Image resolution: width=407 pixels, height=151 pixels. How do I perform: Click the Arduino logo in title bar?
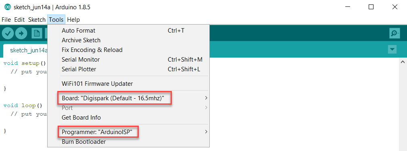[x=8, y=7]
